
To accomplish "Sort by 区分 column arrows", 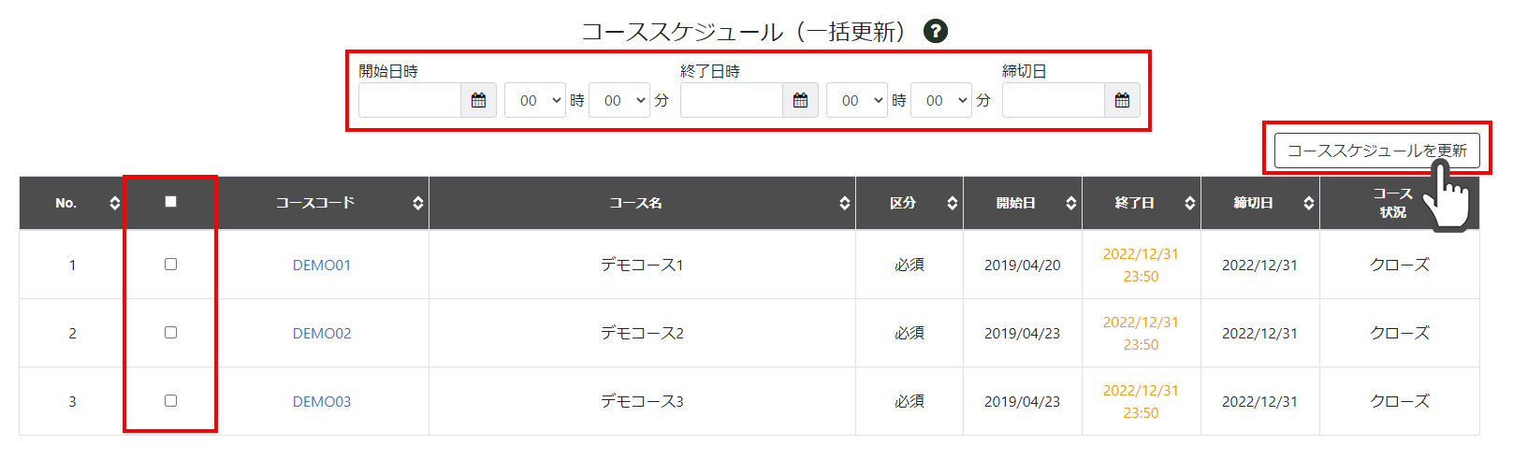I will (x=952, y=203).
